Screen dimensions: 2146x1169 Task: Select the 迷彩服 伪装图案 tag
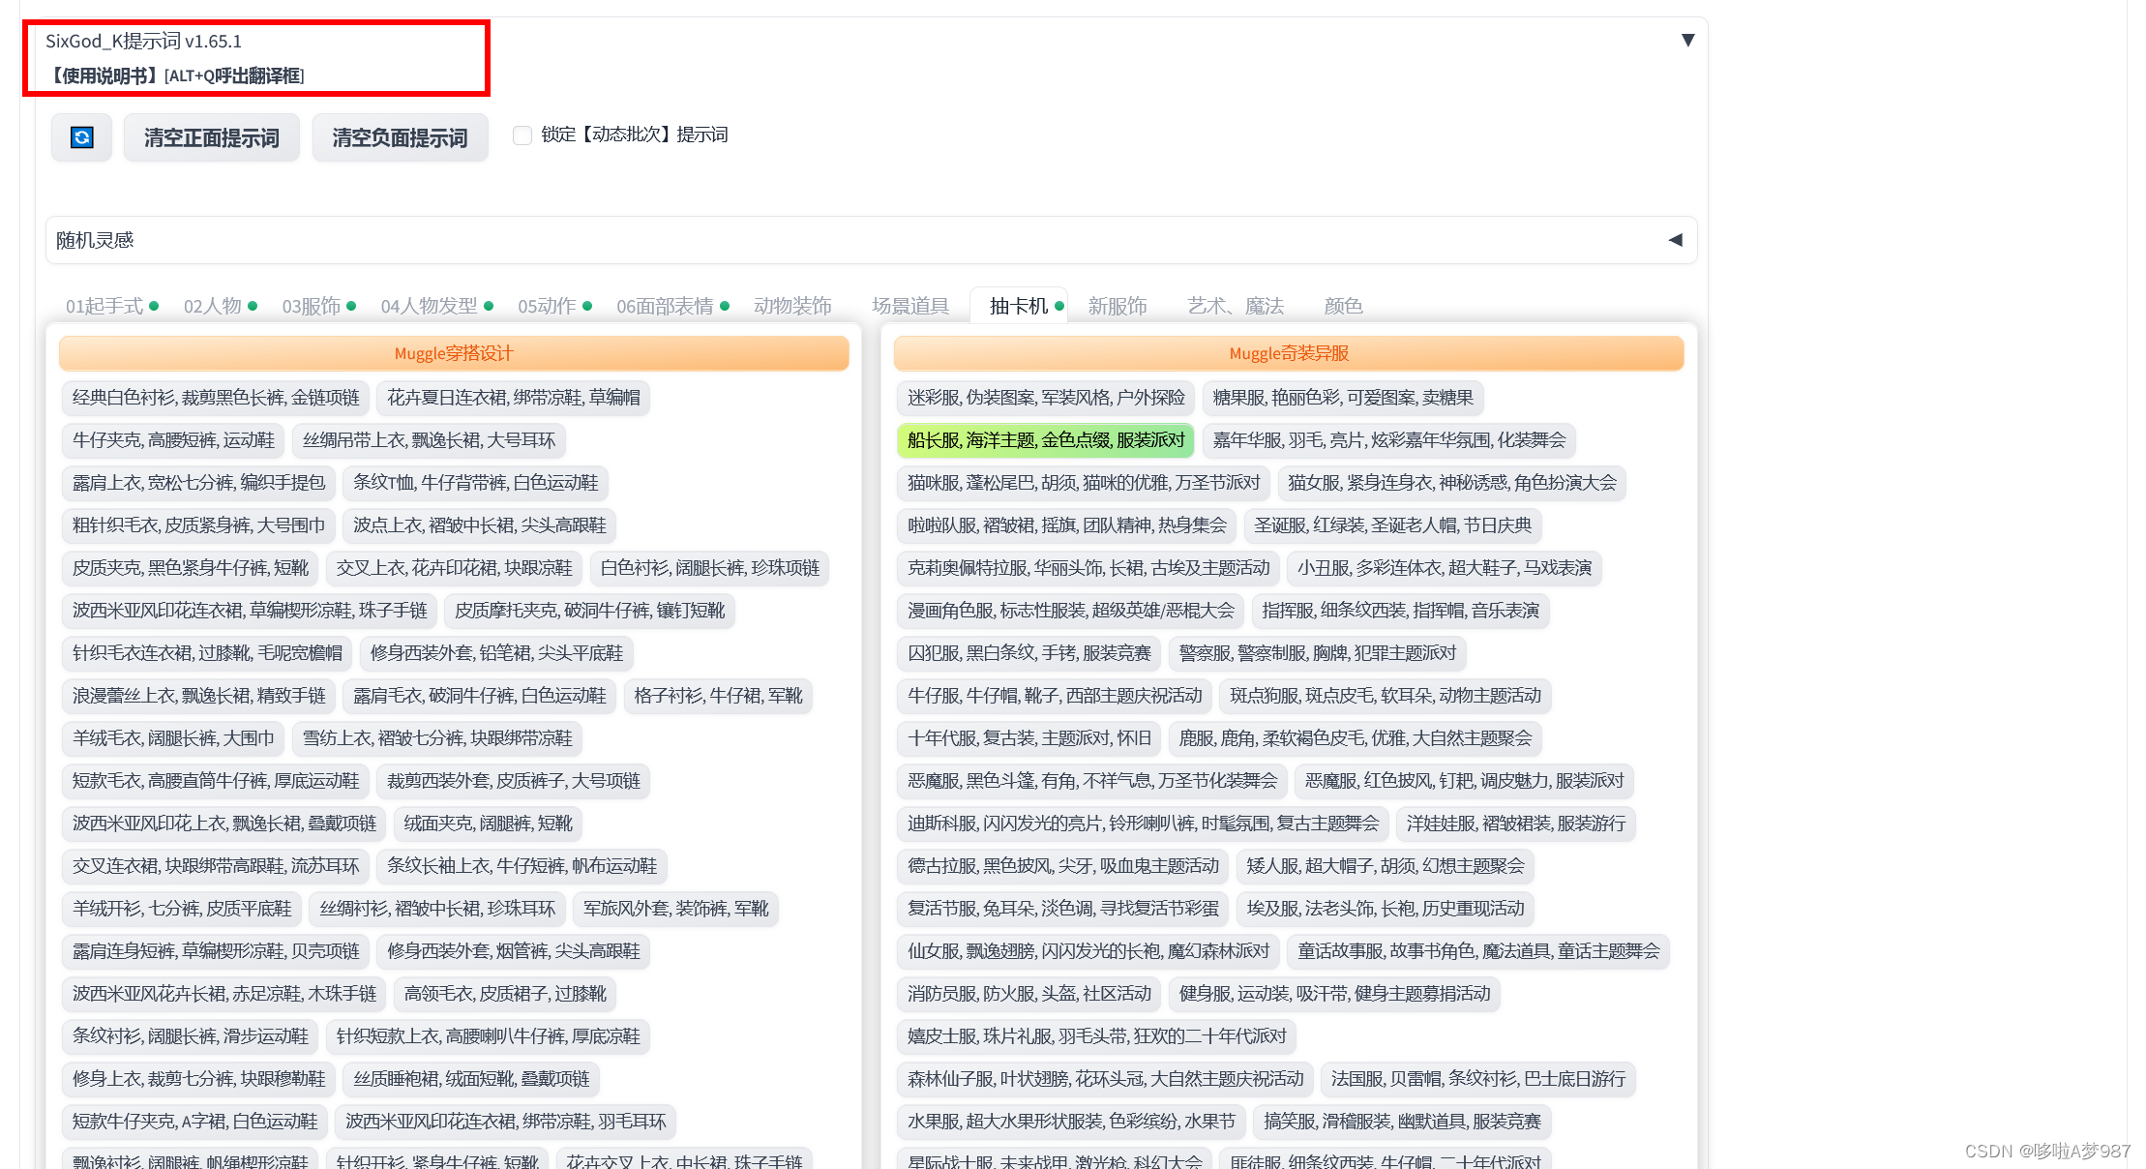(1045, 398)
